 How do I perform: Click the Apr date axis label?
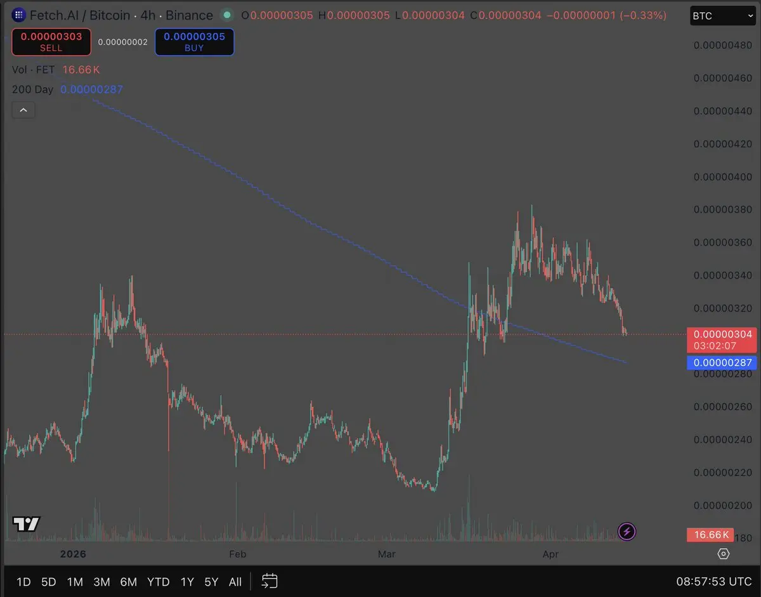tap(551, 554)
